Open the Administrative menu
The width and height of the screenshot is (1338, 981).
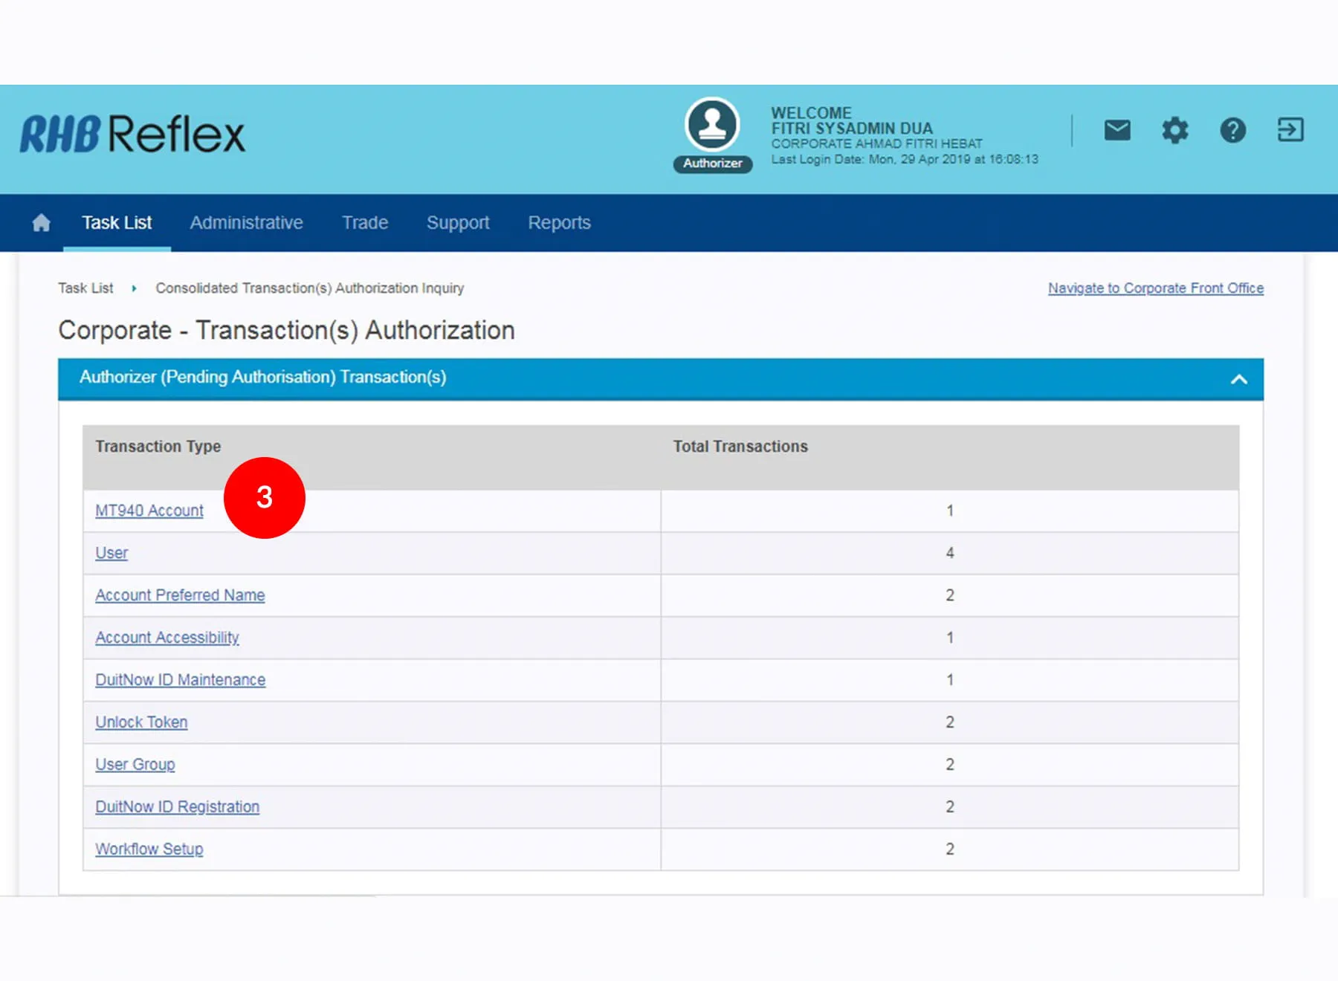pos(246,223)
